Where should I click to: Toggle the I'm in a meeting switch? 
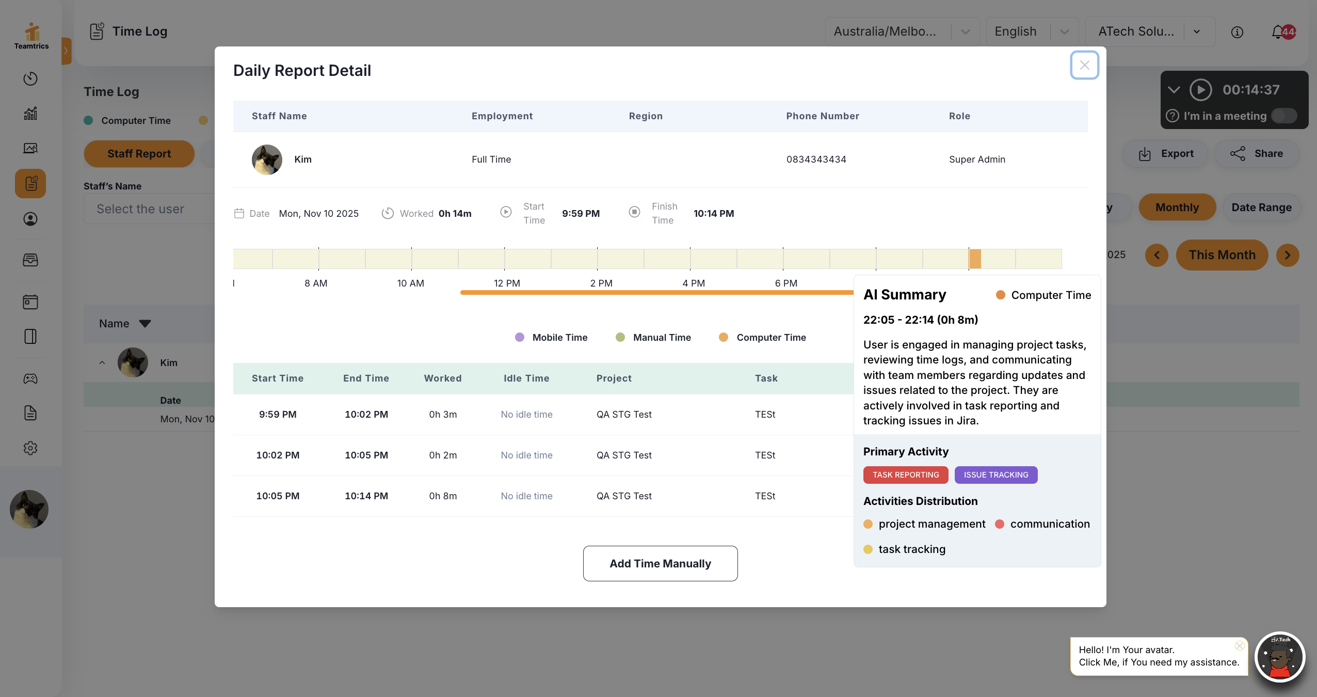1283,116
